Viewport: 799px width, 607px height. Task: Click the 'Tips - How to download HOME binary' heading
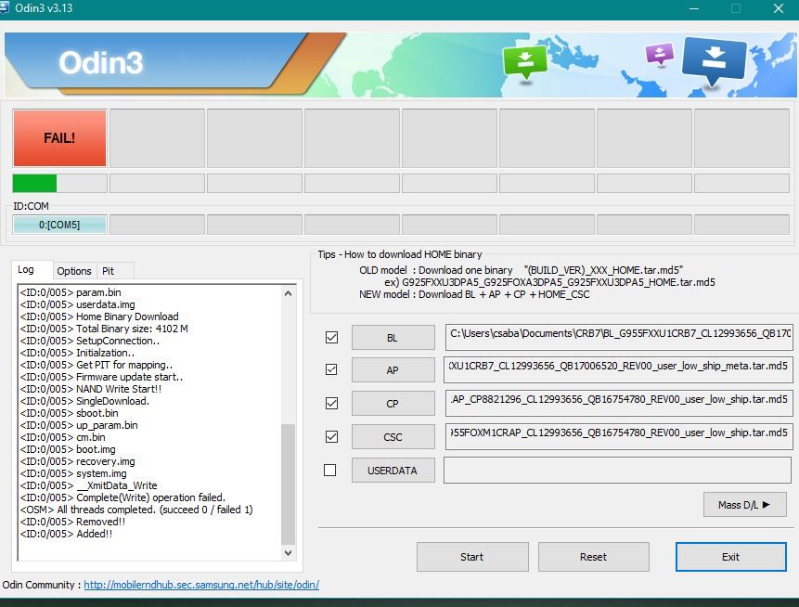(x=400, y=254)
